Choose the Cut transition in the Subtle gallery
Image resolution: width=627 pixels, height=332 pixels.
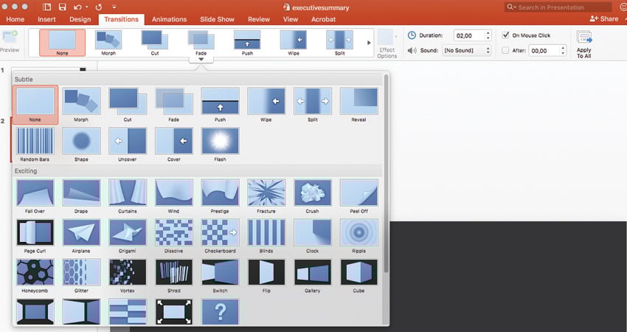(x=128, y=105)
